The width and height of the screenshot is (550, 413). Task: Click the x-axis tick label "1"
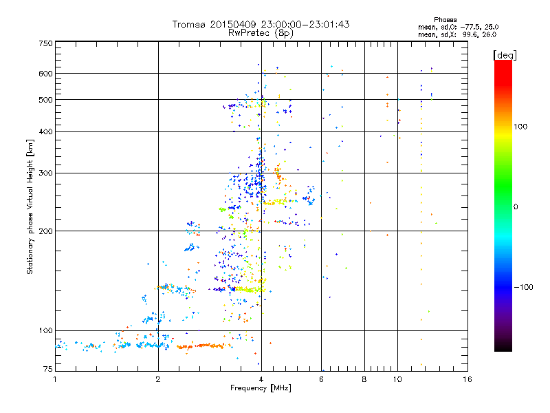(55, 379)
